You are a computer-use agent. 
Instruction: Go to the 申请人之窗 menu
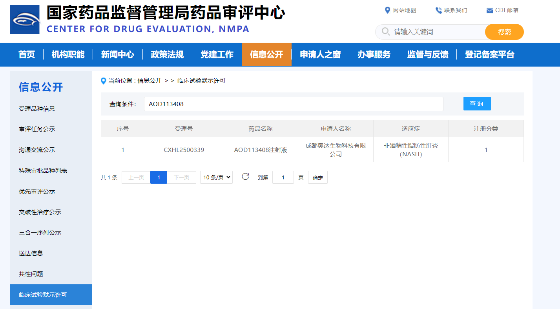320,54
